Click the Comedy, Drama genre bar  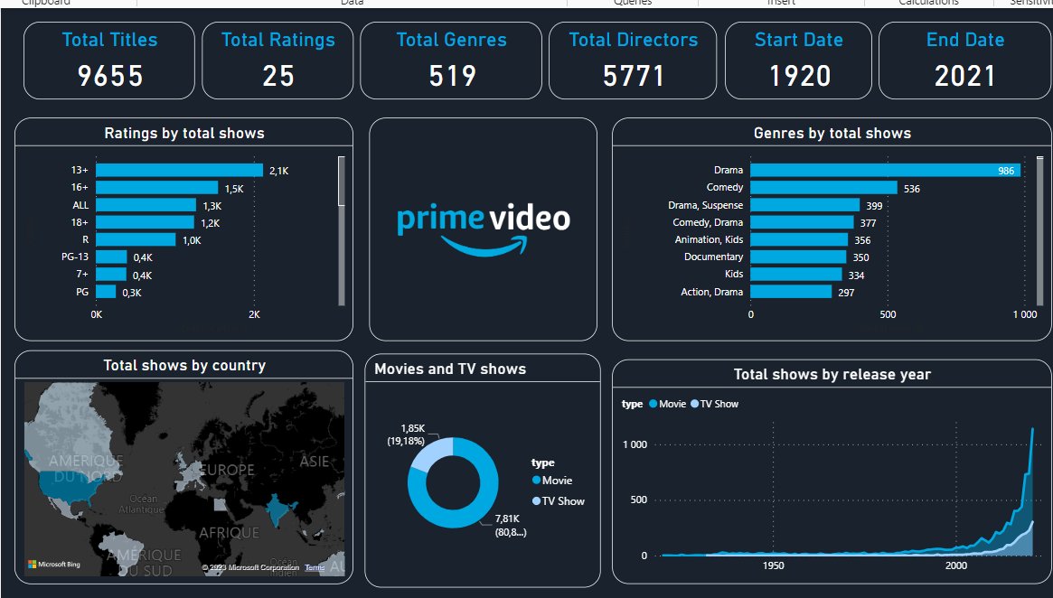[802, 222]
